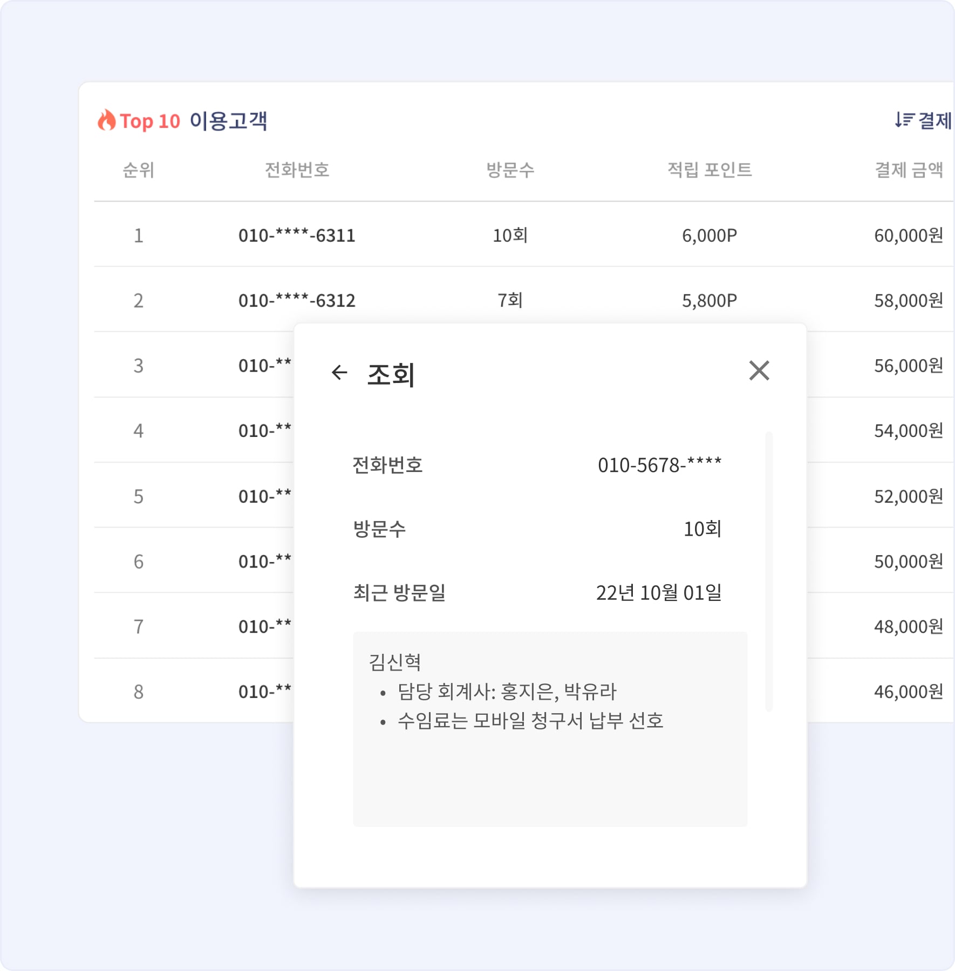The height and width of the screenshot is (971, 955).
Task: Click the 54,000원 payment cell
Action: pyautogui.click(x=909, y=430)
